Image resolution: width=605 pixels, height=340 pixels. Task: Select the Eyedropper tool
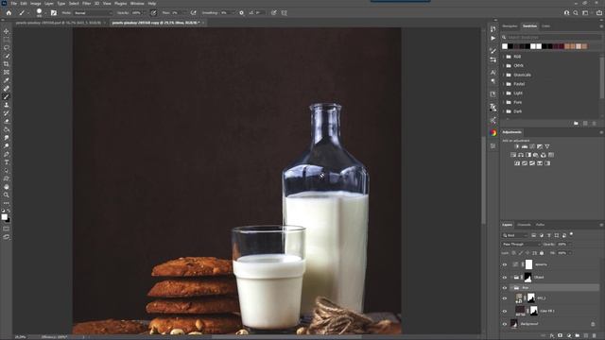(x=7, y=80)
